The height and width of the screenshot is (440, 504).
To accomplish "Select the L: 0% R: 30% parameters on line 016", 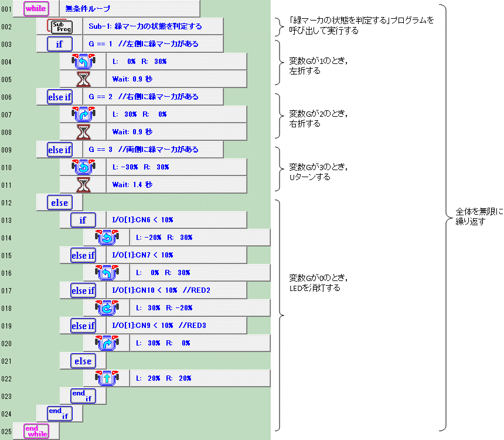I will (163, 273).
